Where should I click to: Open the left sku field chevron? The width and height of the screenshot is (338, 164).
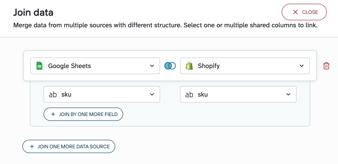pos(152,94)
